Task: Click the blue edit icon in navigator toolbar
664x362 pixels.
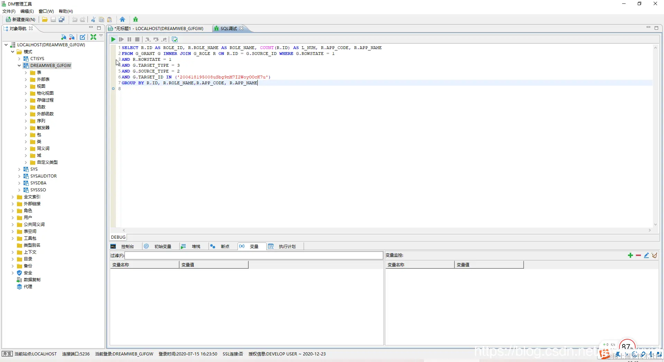Action: click(x=82, y=37)
